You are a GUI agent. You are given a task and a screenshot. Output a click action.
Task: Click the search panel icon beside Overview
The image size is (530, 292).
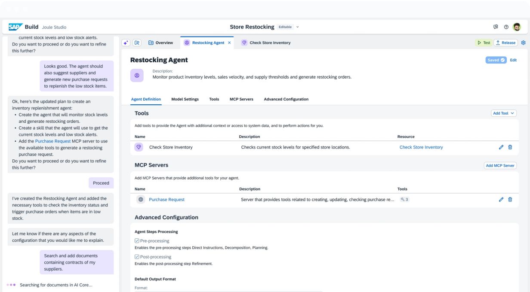tap(137, 43)
